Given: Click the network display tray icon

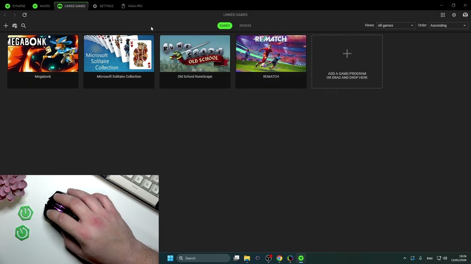Looking at the screenshot, I should pos(439,258).
